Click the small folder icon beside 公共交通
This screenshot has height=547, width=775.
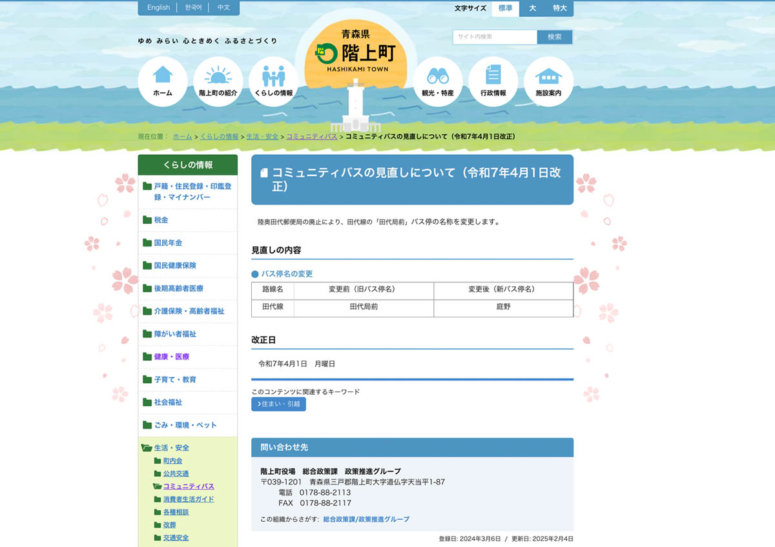tap(158, 473)
